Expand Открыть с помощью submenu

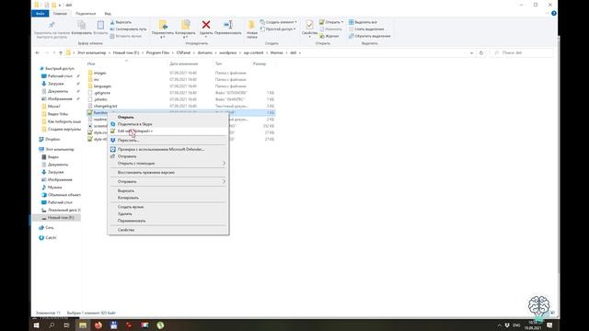168,164
